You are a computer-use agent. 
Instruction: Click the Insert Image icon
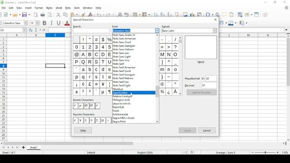point(185,15)
